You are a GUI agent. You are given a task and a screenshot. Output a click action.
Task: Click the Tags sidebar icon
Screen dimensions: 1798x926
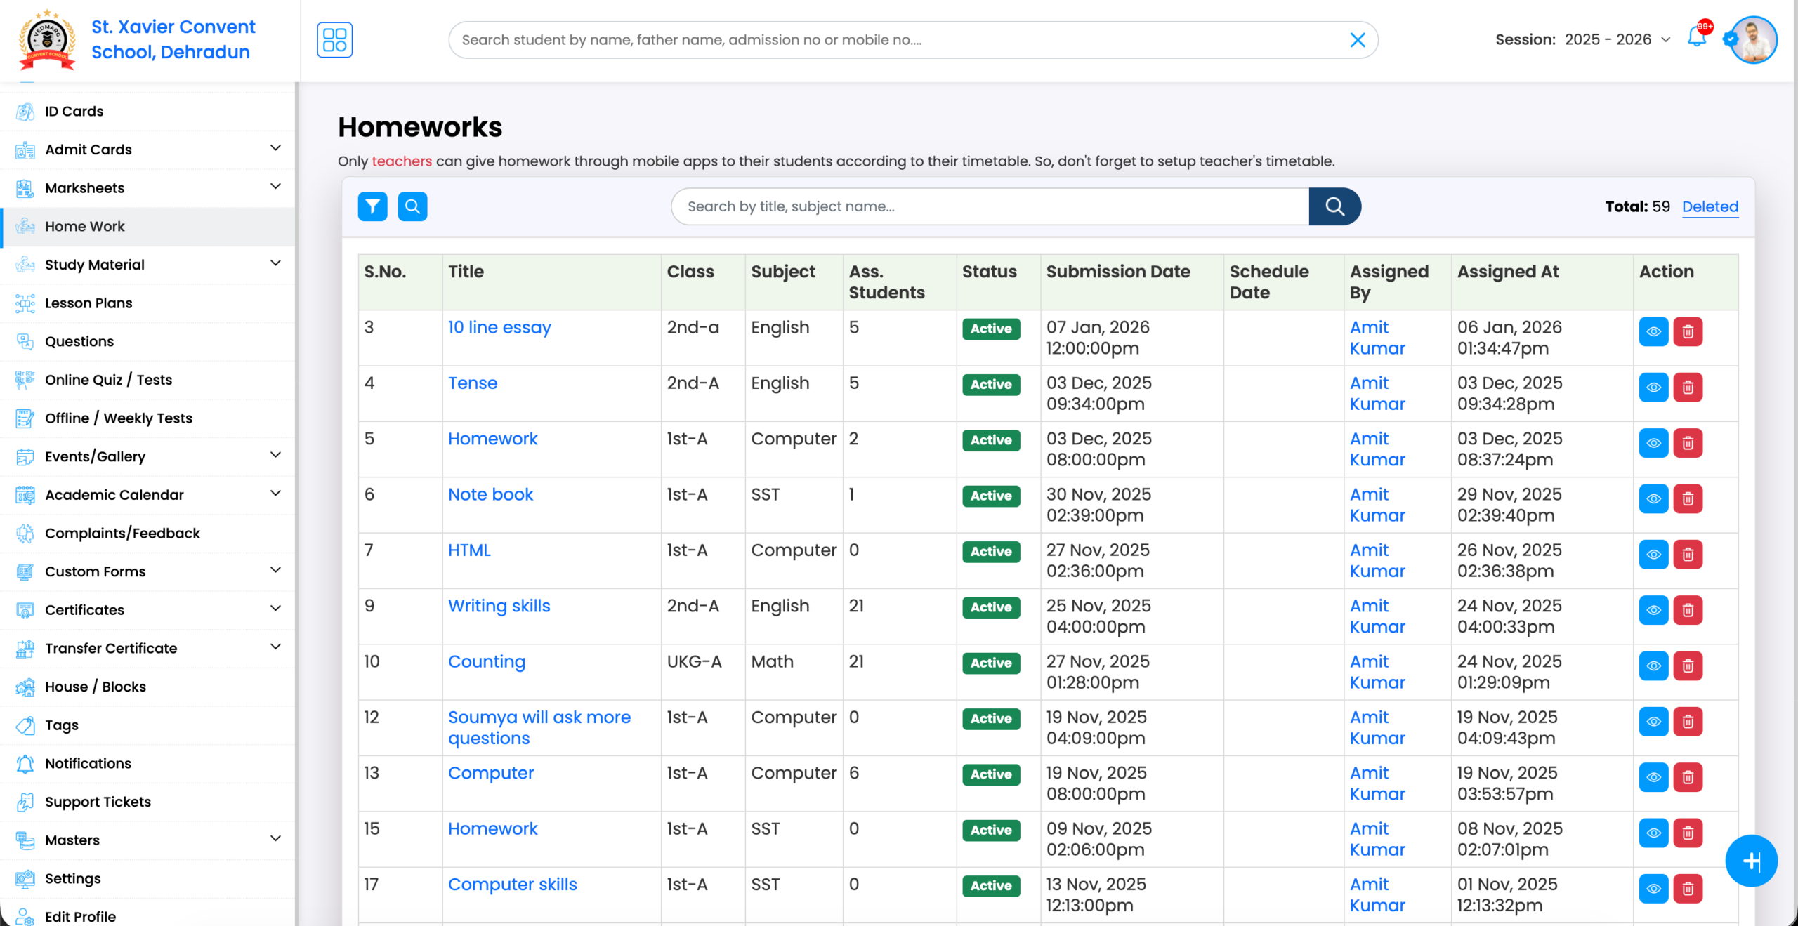pos(25,725)
